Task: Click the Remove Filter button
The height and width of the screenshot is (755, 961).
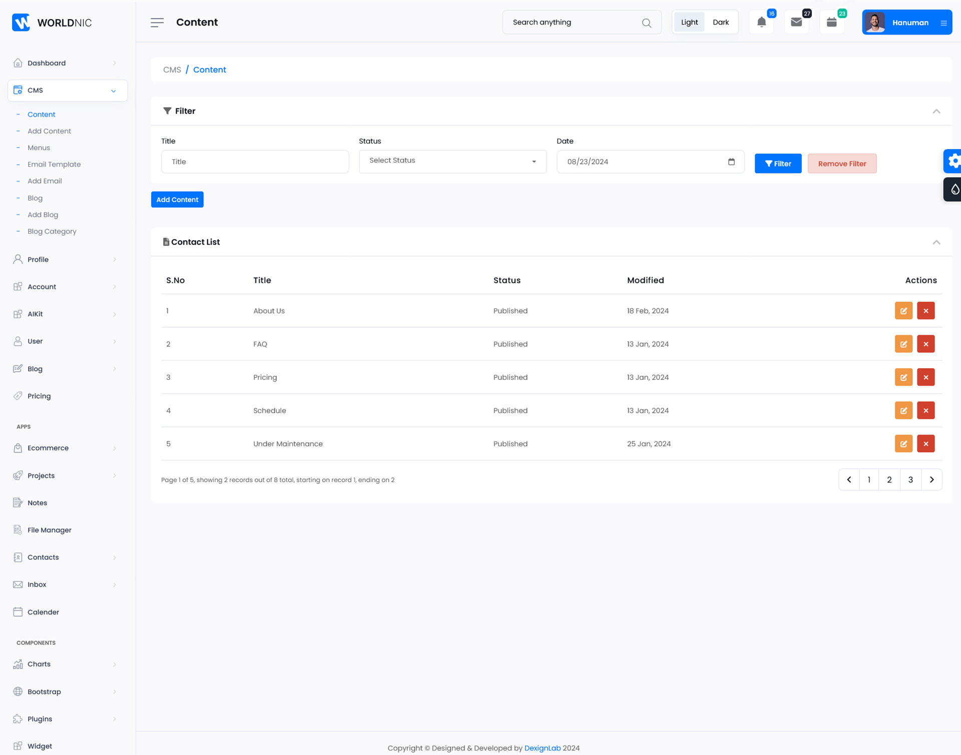Action: pyautogui.click(x=842, y=164)
